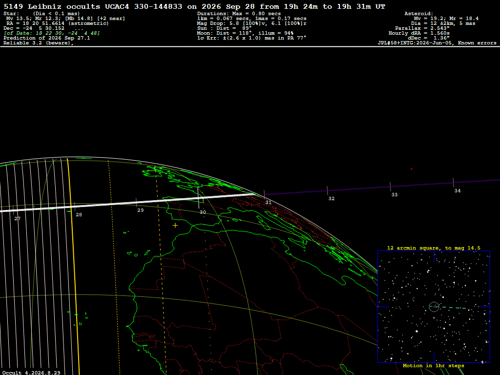Click the green of Date coordinates line
The width and height of the screenshot is (500, 375).
52,33
